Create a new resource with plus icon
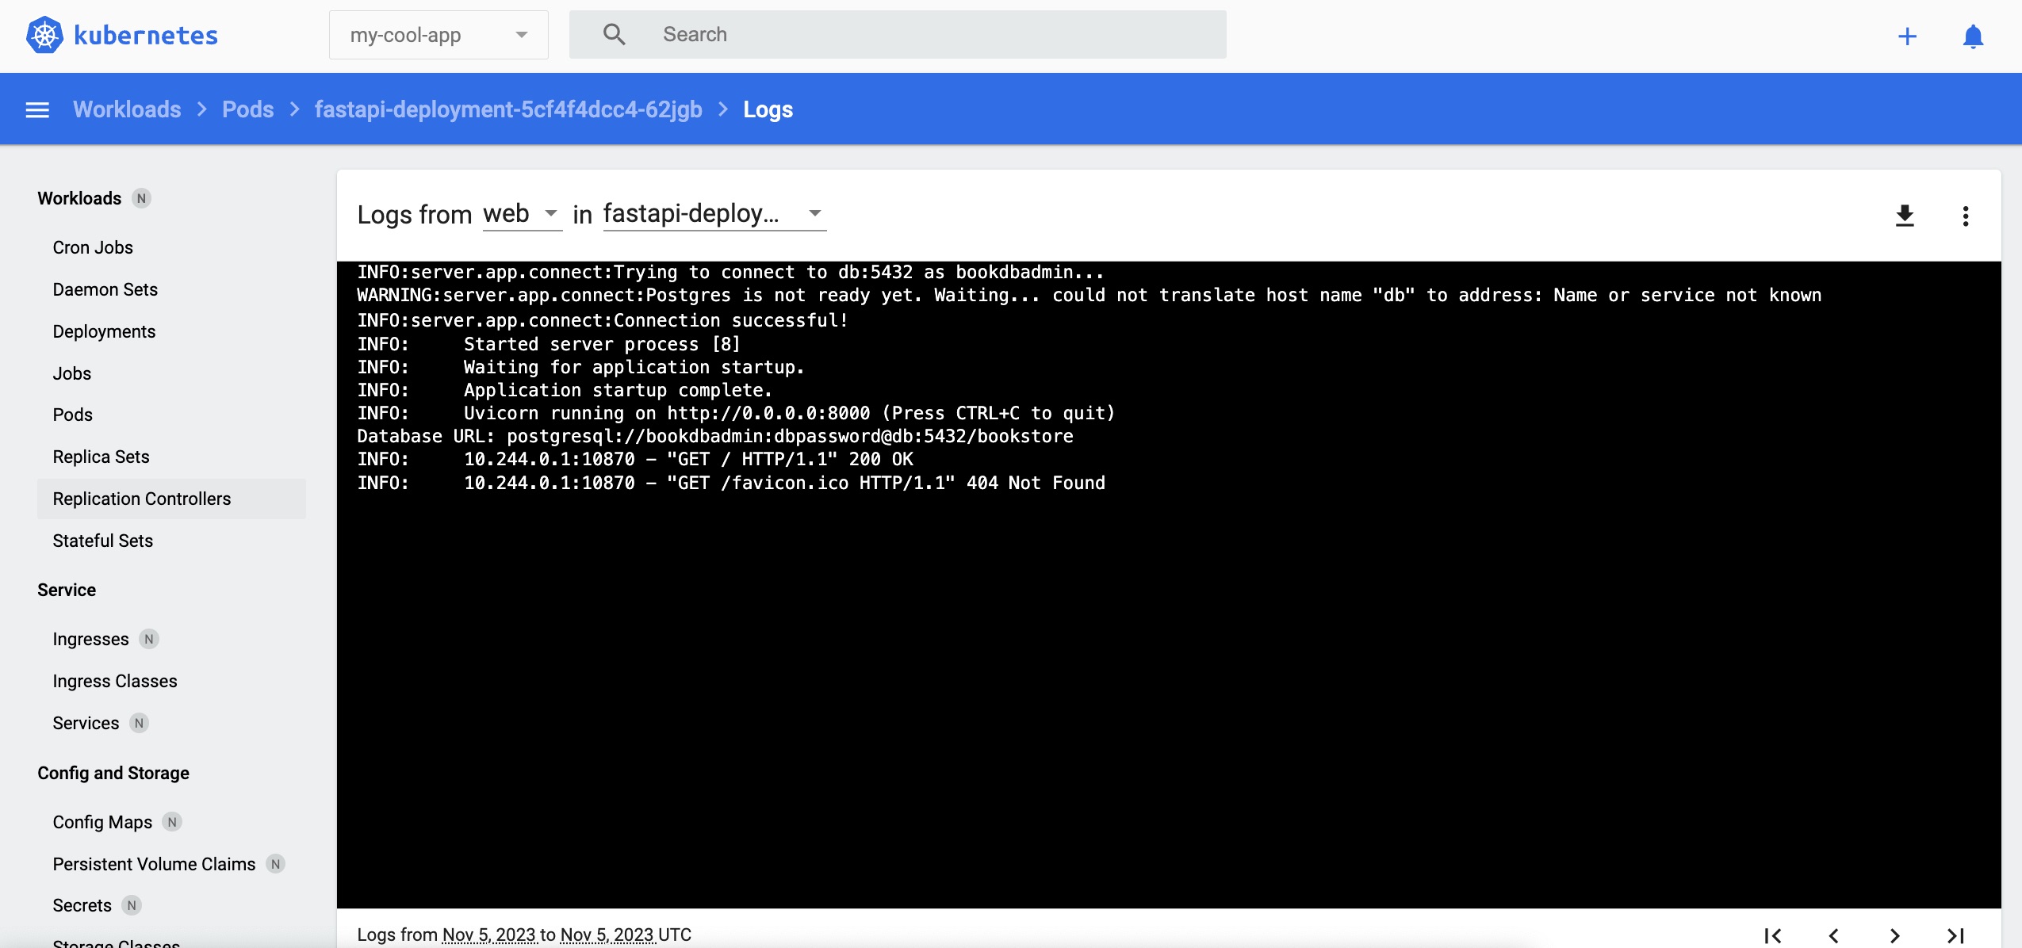This screenshot has width=2022, height=948. click(1907, 36)
